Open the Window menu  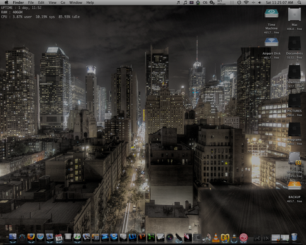point(76,3)
